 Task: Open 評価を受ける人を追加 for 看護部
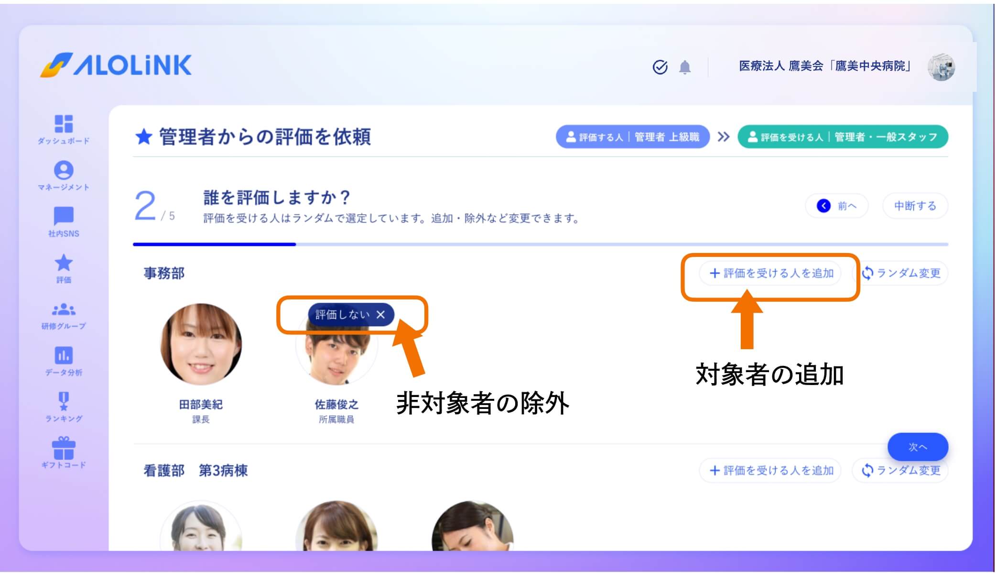[770, 470]
